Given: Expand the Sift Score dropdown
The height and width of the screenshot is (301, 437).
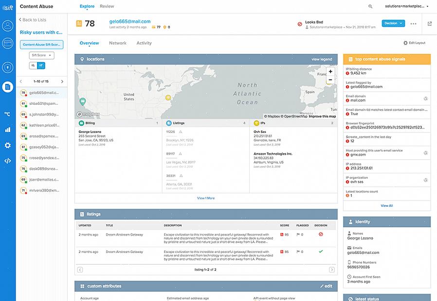Looking at the screenshot, I should [x=41, y=55].
